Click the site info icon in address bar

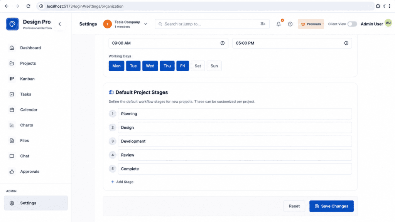(x=41, y=6)
